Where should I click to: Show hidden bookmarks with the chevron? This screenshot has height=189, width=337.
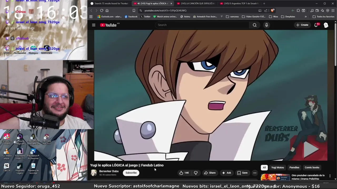[306, 17]
